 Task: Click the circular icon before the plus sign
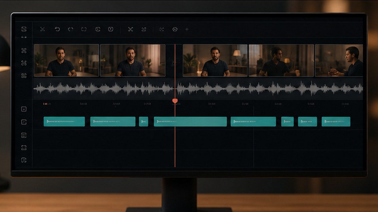point(175,29)
